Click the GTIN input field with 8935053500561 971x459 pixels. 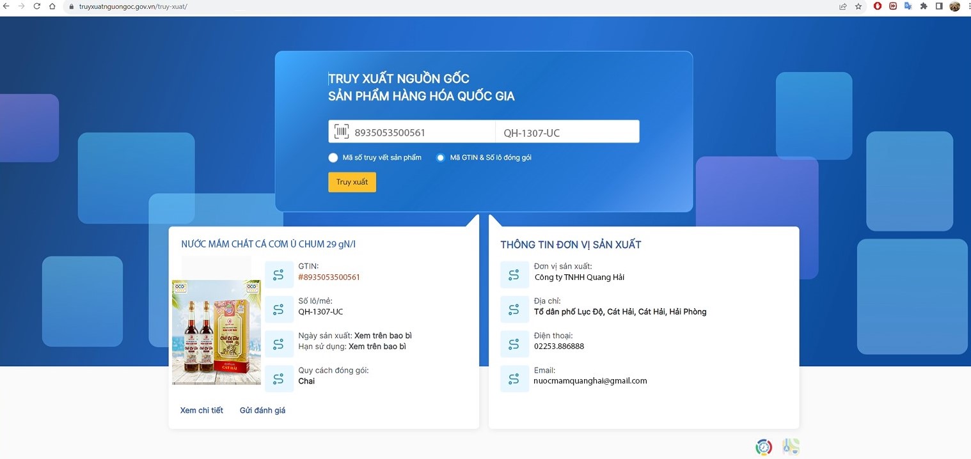422,132
